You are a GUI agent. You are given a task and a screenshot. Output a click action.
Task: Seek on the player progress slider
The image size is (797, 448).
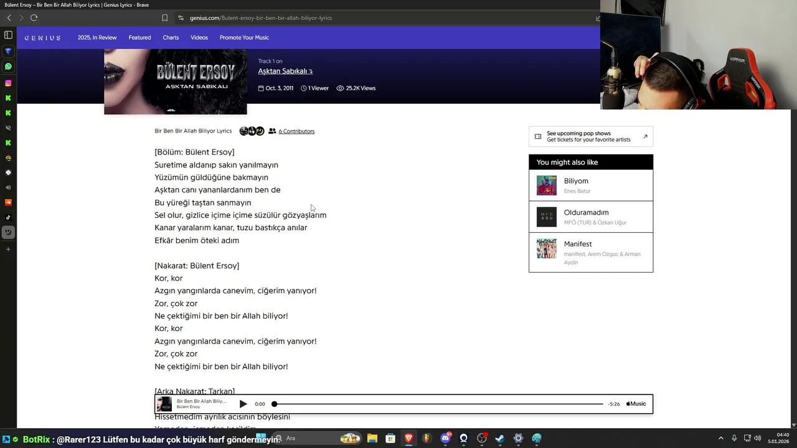pos(438,404)
